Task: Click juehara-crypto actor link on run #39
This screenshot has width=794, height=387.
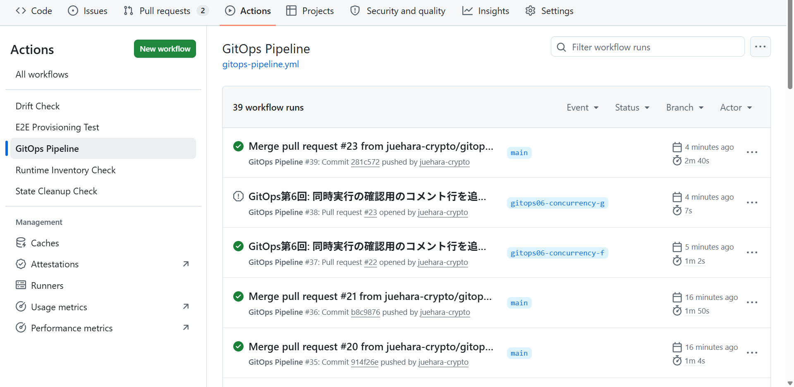Action: [x=445, y=162]
